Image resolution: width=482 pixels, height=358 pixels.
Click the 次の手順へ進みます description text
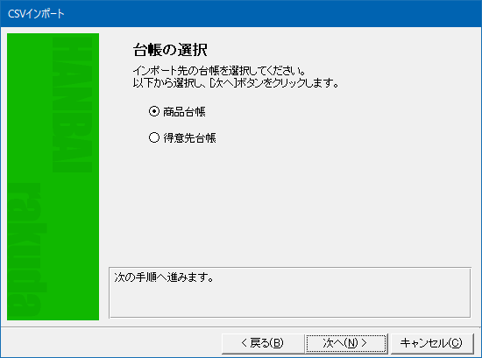click(x=164, y=277)
